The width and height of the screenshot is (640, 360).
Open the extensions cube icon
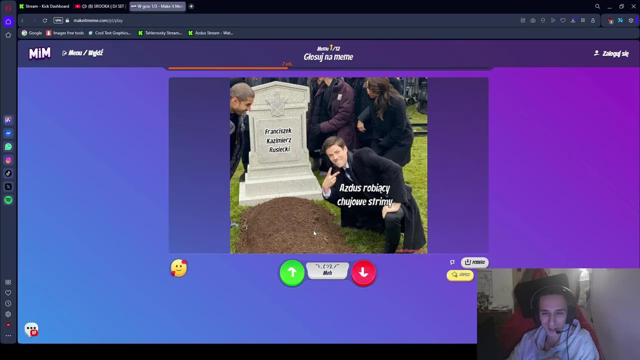coord(631,20)
